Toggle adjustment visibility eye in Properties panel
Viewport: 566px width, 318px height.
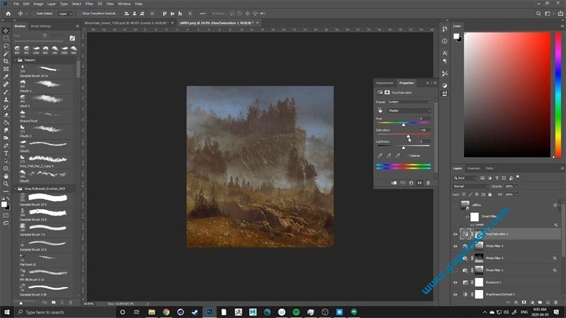pos(420,183)
